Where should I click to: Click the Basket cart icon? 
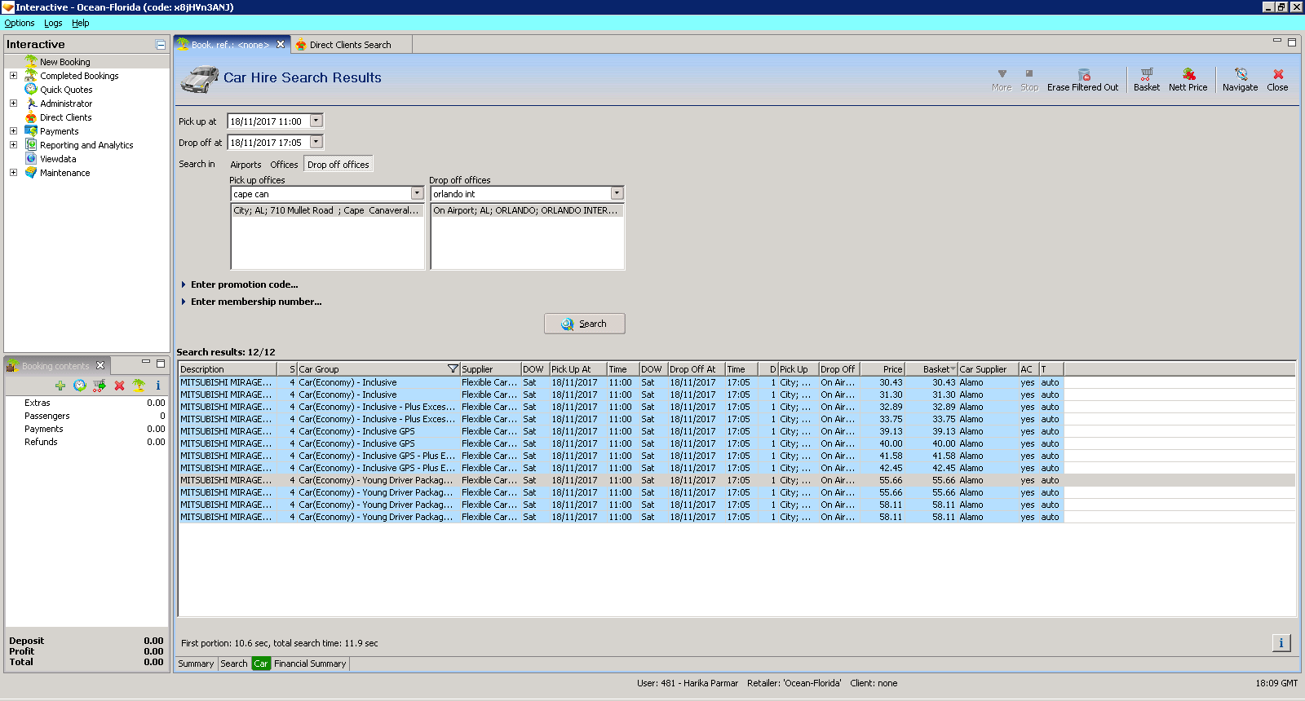[1146, 75]
